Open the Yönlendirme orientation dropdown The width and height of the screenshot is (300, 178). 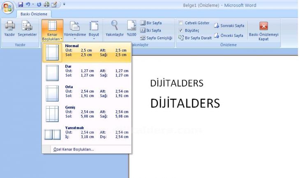click(x=75, y=31)
